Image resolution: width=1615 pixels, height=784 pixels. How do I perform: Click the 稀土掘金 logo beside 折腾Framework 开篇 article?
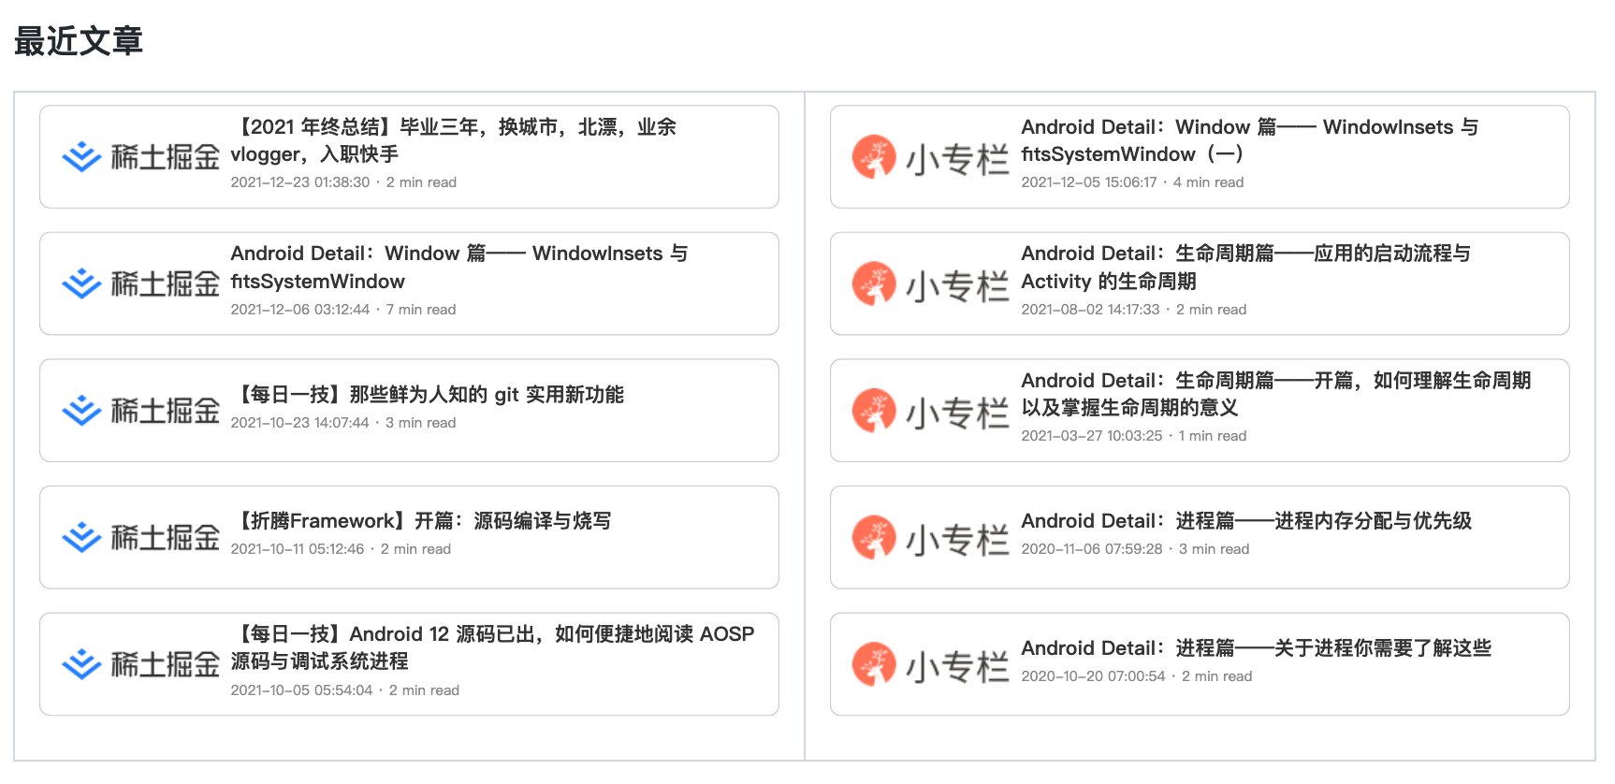(140, 537)
